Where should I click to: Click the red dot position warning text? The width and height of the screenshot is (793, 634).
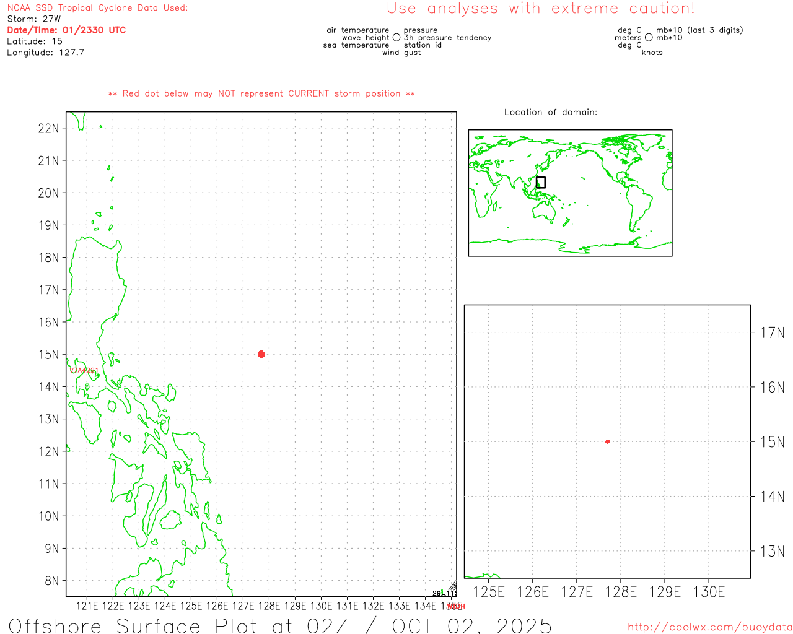pyautogui.click(x=261, y=93)
